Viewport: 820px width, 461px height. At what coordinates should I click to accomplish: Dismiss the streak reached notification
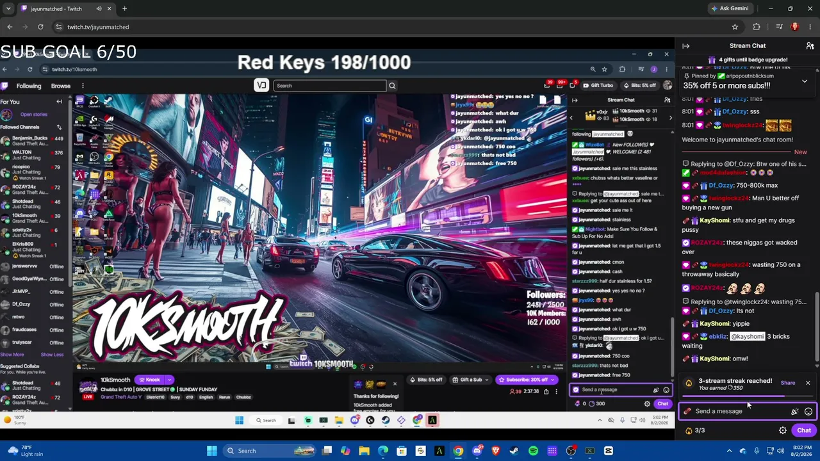[808, 383]
